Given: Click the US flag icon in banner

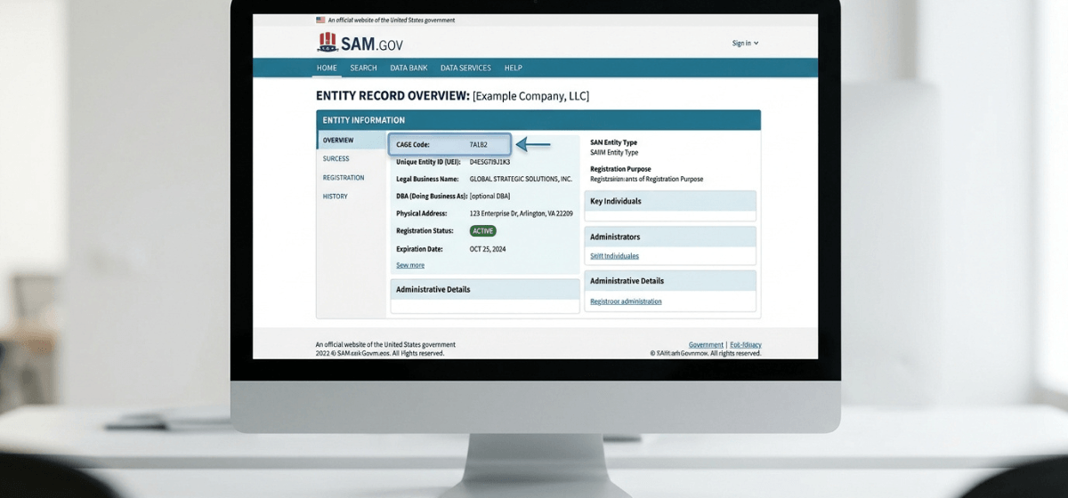Looking at the screenshot, I should click(320, 20).
